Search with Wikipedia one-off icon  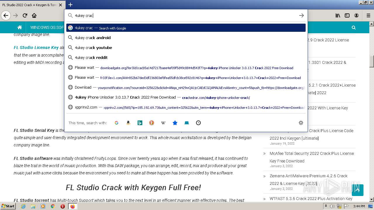pyautogui.click(x=163, y=123)
